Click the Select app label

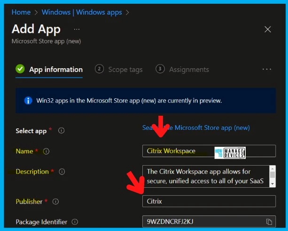point(31,131)
